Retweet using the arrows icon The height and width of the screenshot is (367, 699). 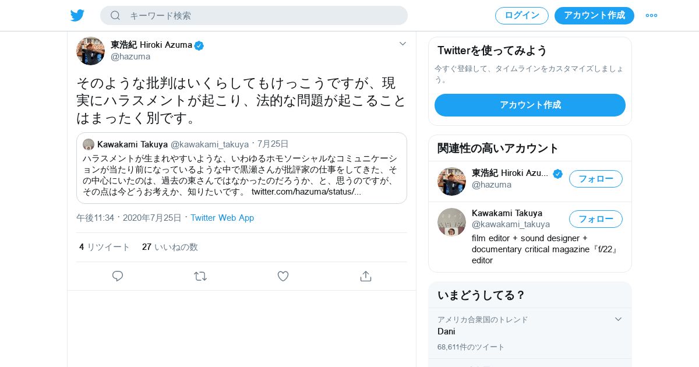click(200, 276)
